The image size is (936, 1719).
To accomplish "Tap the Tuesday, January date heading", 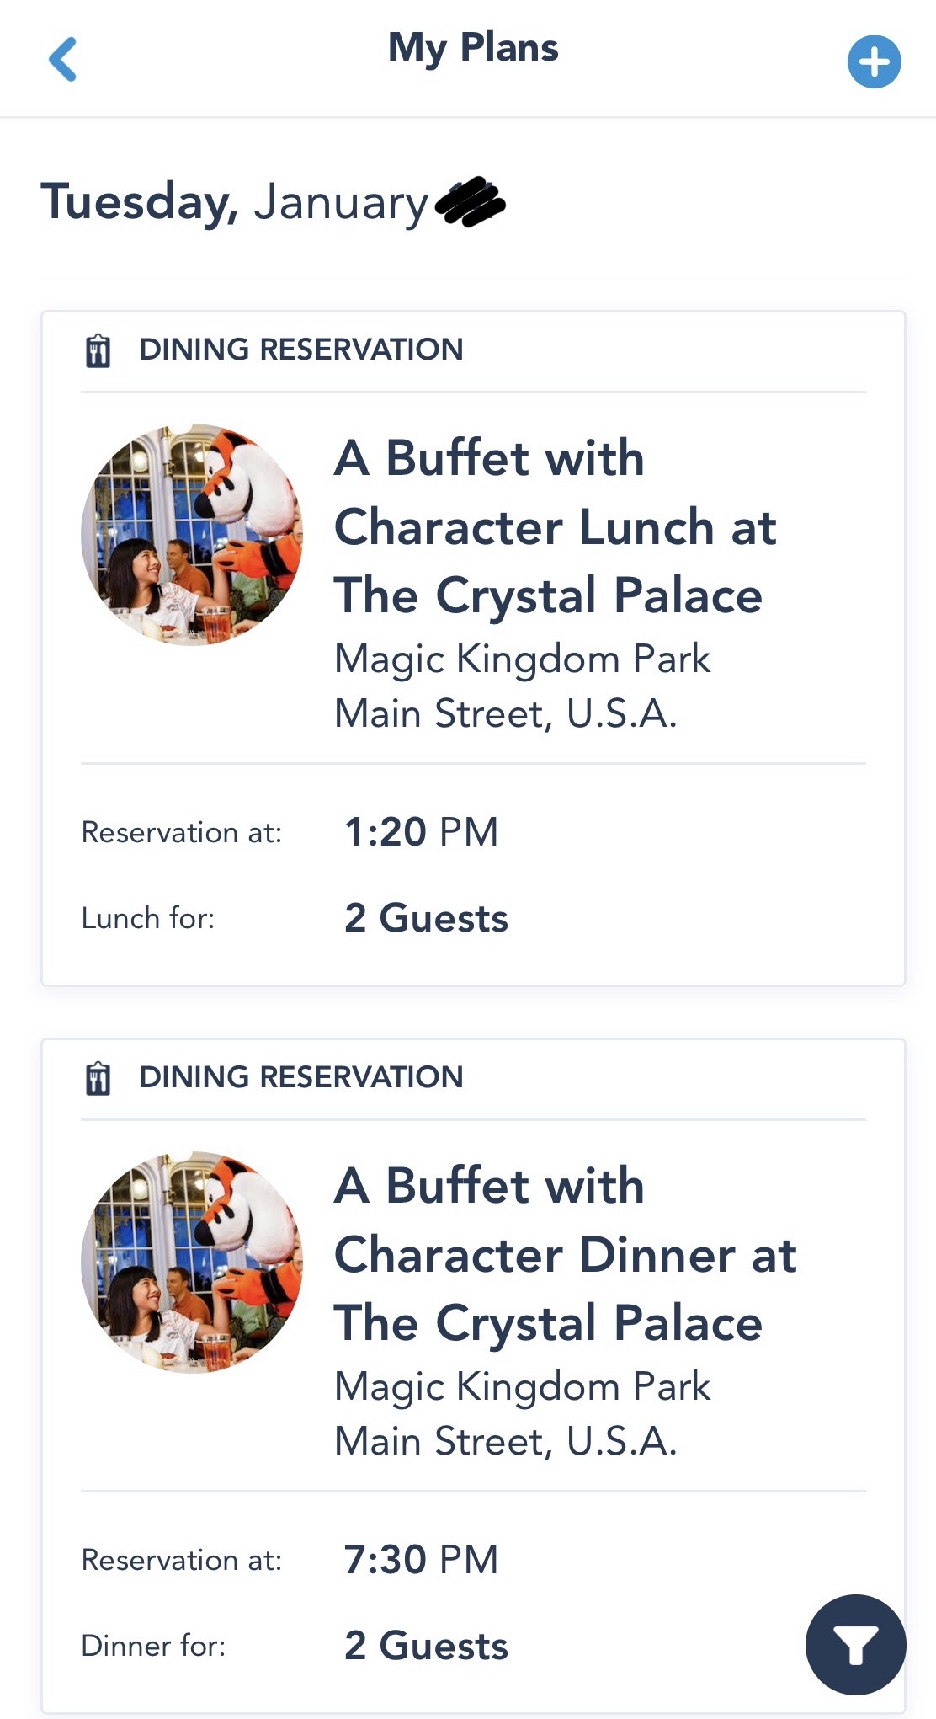I will point(236,203).
